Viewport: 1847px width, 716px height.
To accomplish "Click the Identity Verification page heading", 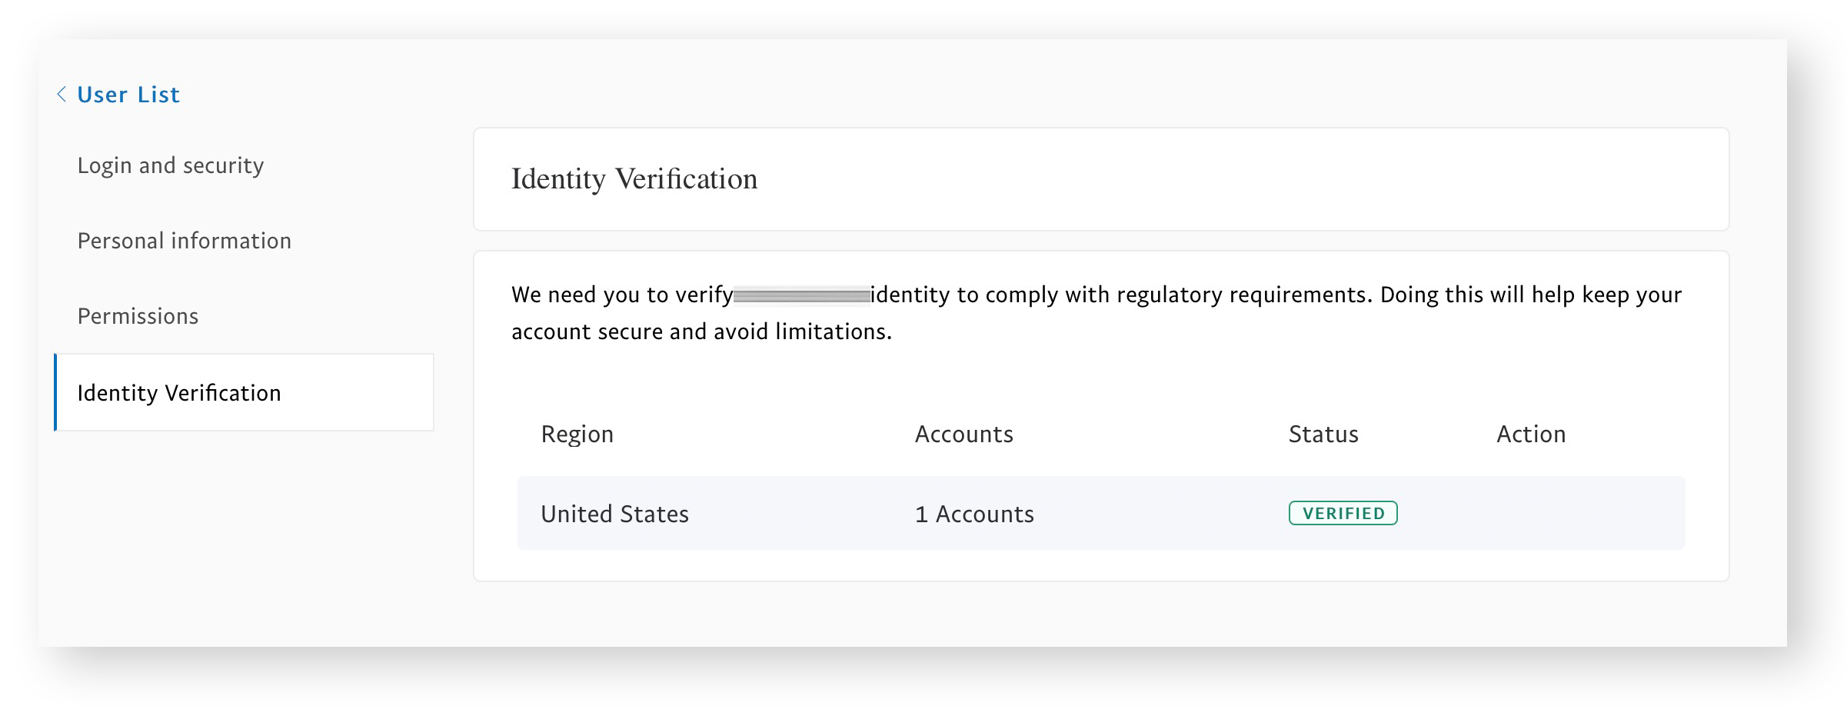I will [x=634, y=179].
